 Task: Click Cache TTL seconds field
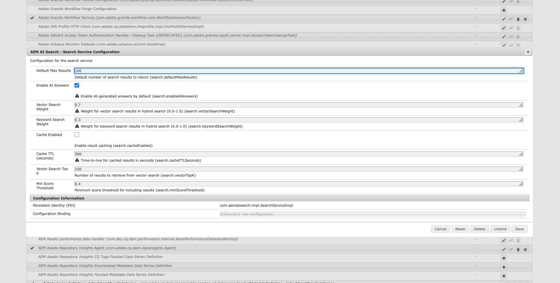click(299, 154)
